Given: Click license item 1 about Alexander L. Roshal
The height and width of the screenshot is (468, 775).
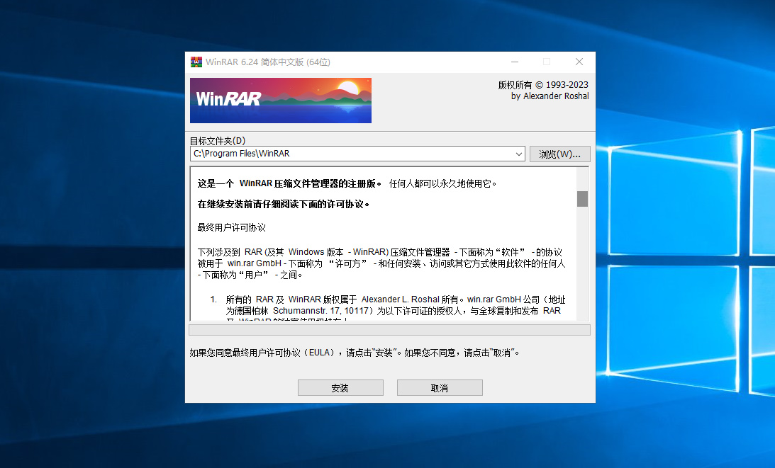Looking at the screenshot, I should tap(388, 308).
